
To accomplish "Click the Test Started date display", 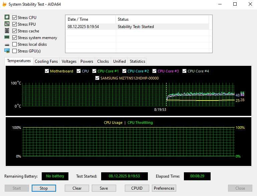I will click(124, 176).
